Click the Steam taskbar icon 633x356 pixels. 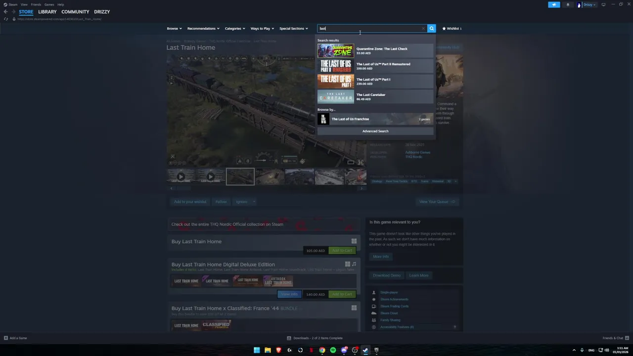tap(365, 350)
